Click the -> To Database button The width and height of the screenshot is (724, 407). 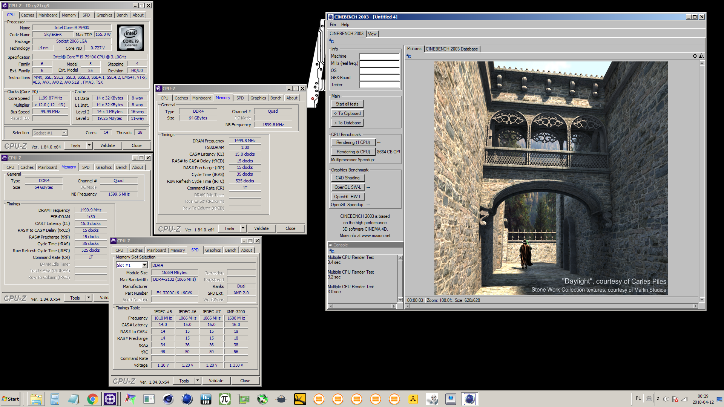(347, 123)
